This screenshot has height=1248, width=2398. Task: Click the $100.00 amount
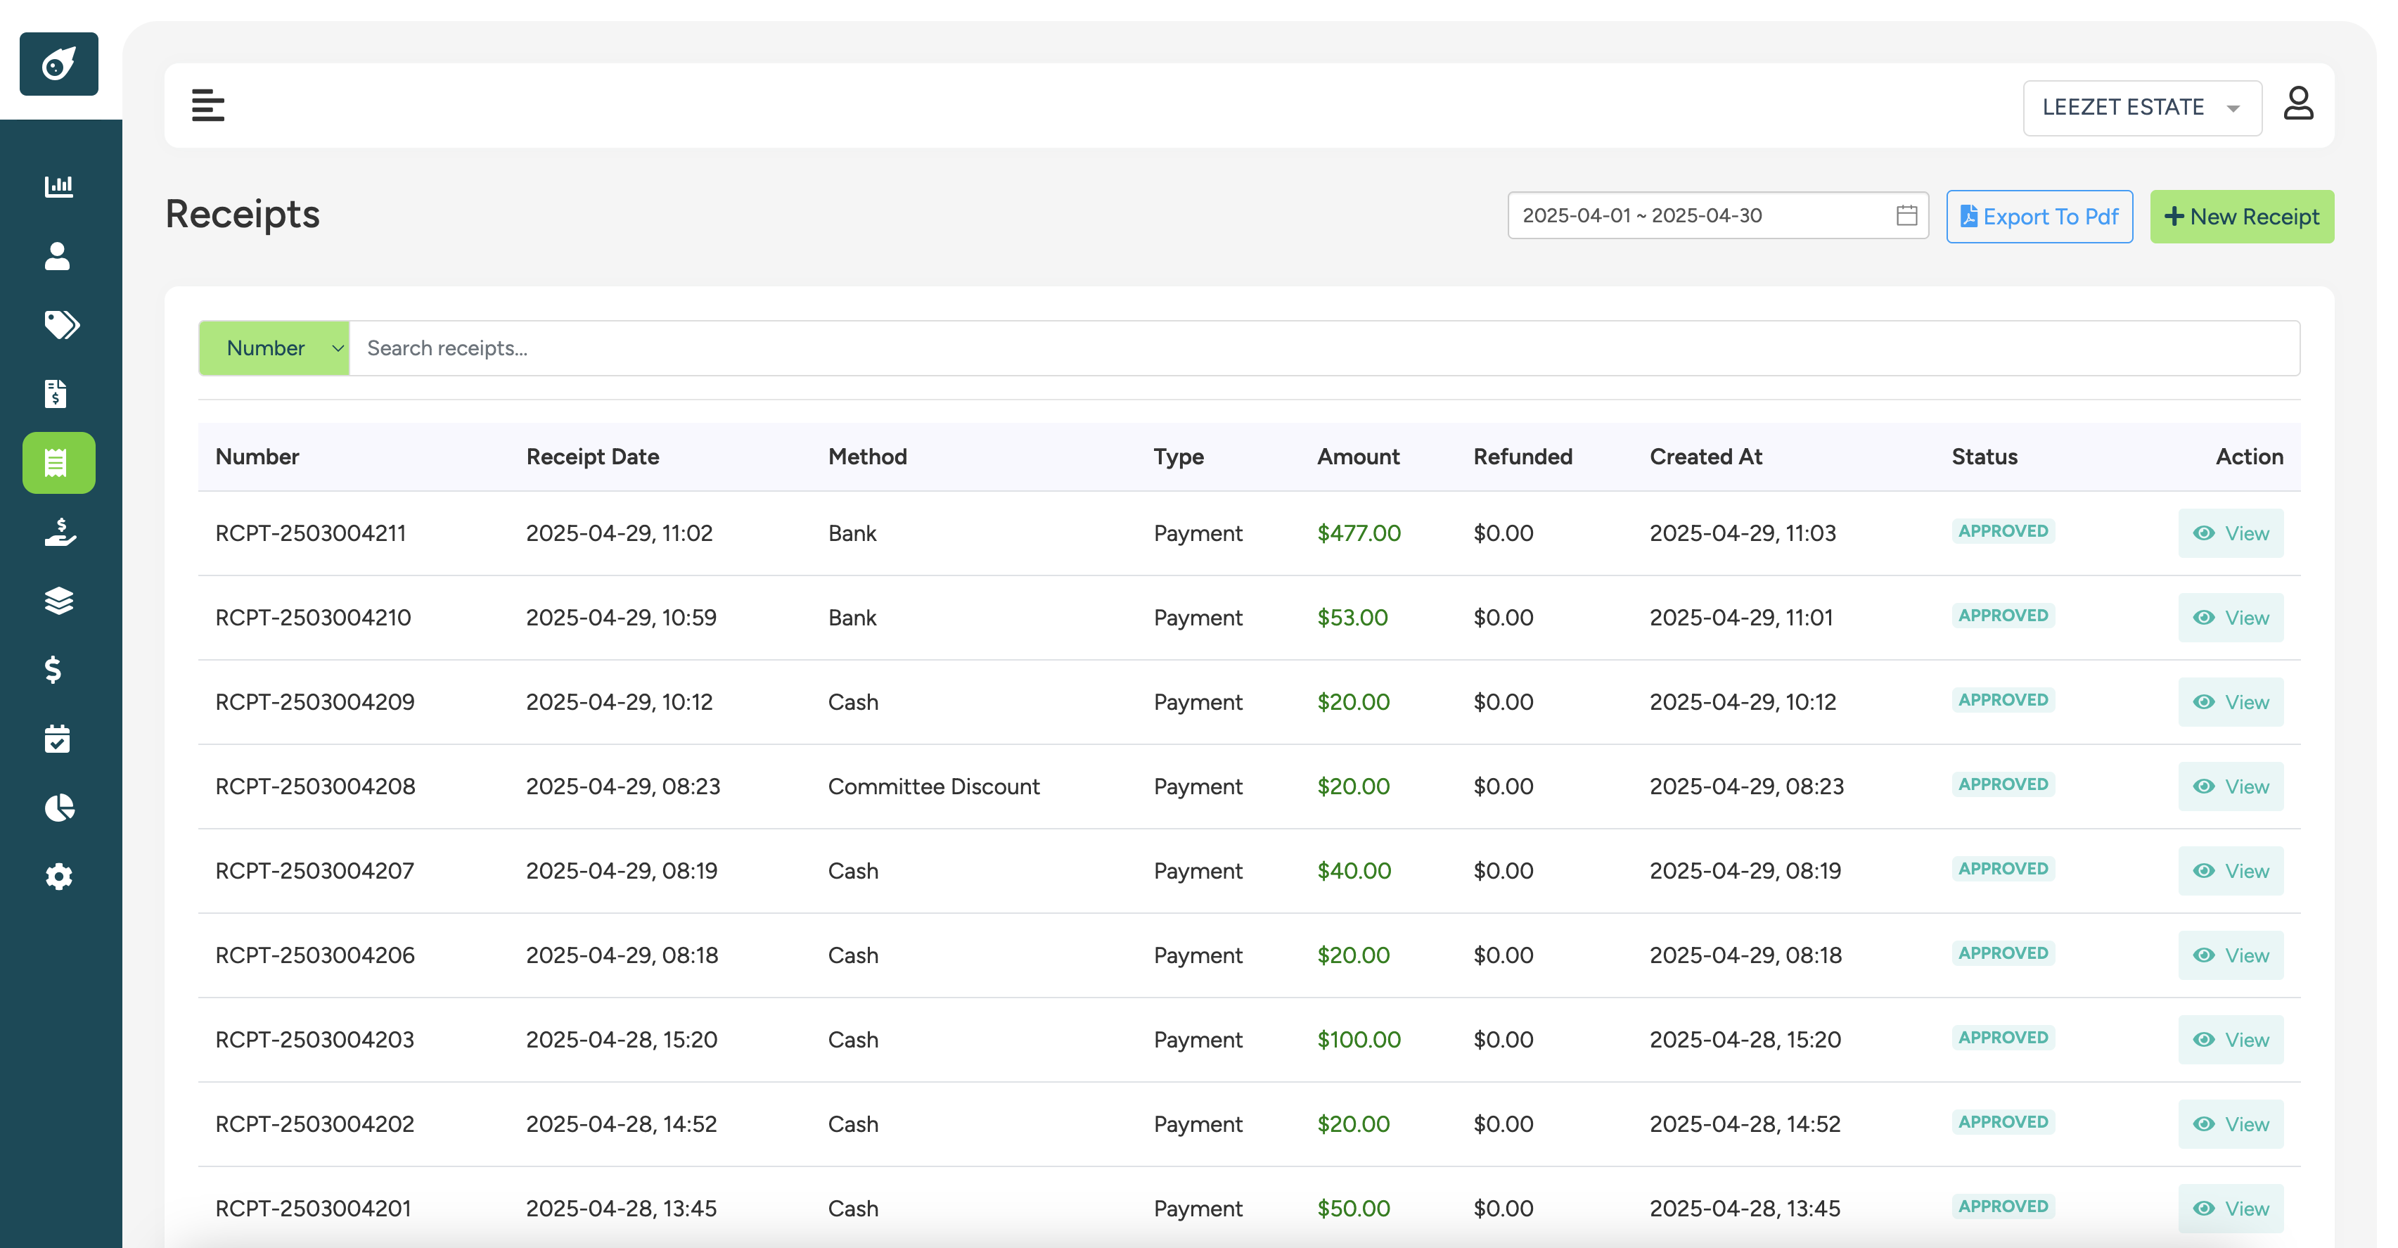[1359, 1040]
